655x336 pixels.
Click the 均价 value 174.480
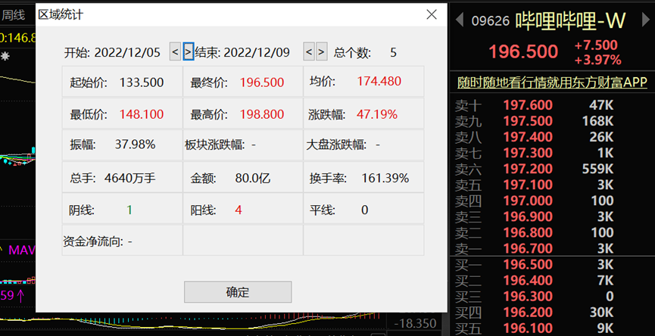click(379, 81)
